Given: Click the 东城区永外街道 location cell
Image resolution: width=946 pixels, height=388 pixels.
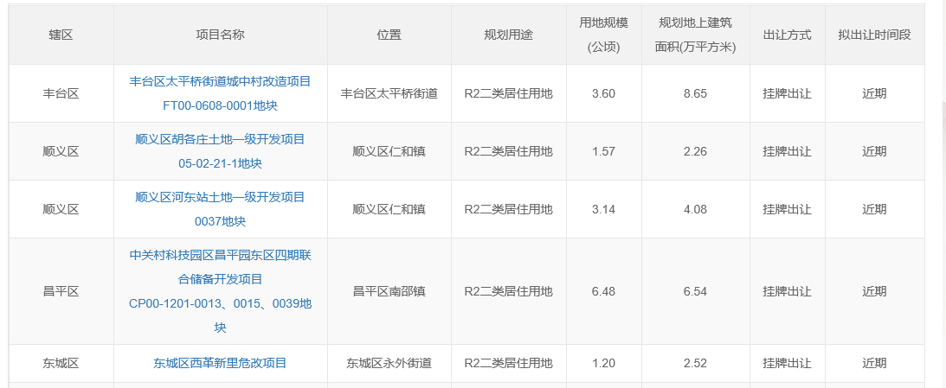Looking at the screenshot, I should (389, 363).
